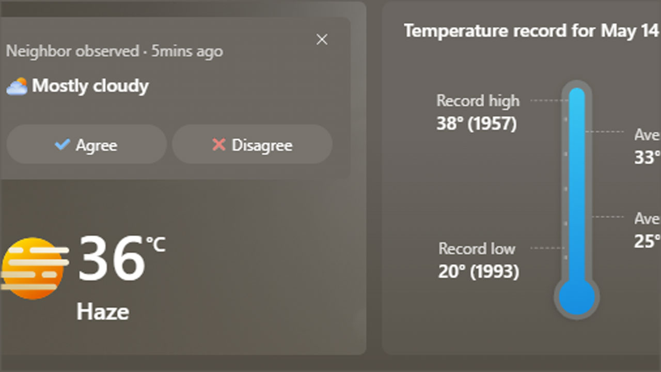Click the Haze condition label

pos(103,312)
